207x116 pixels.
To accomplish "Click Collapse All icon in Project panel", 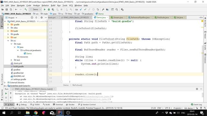I will coord(36,17).
